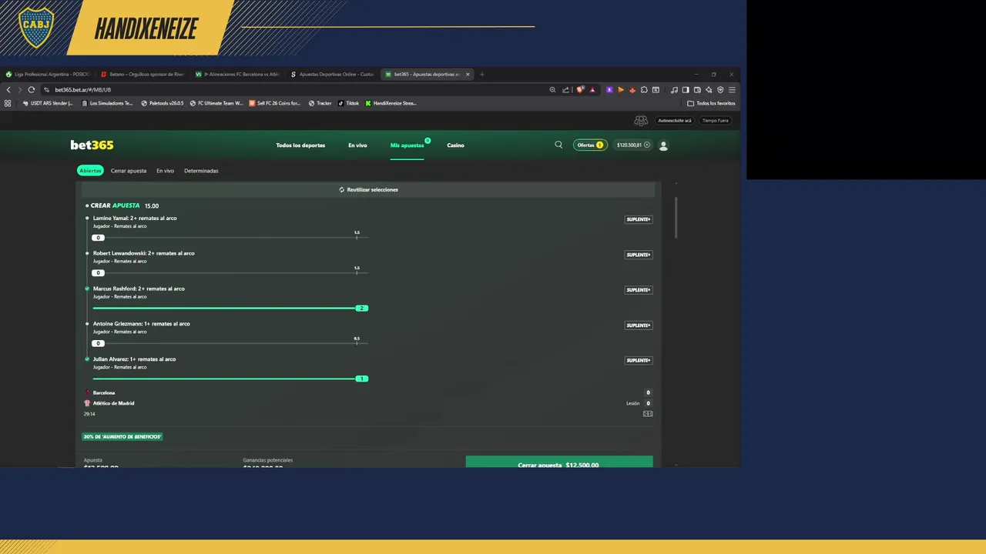Click the Ofertas button
Viewport: 986px width, 554px height.
click(x=590, y=145)
